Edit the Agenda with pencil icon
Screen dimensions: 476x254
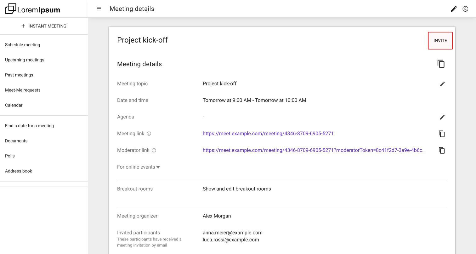pos(442,117)
